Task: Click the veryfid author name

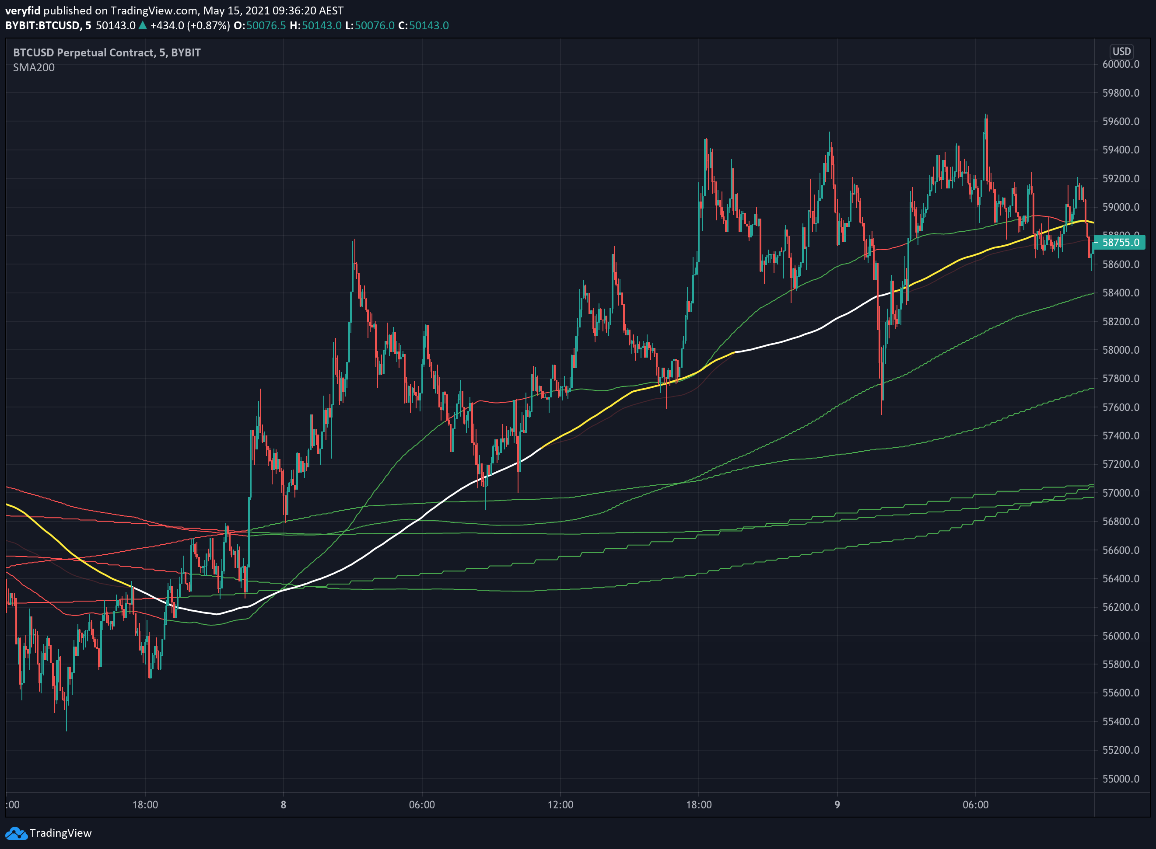Action: tap(23, 10)
